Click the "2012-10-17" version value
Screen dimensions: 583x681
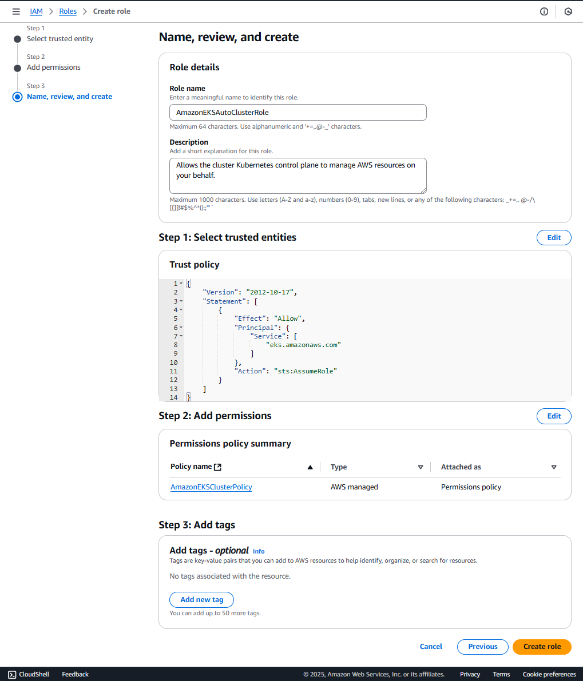(x=270, y=292)
